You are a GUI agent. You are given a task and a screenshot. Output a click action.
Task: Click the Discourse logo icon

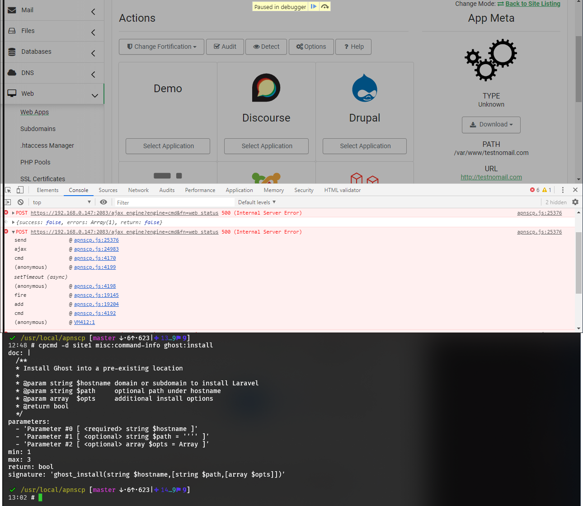pos(266,88)
